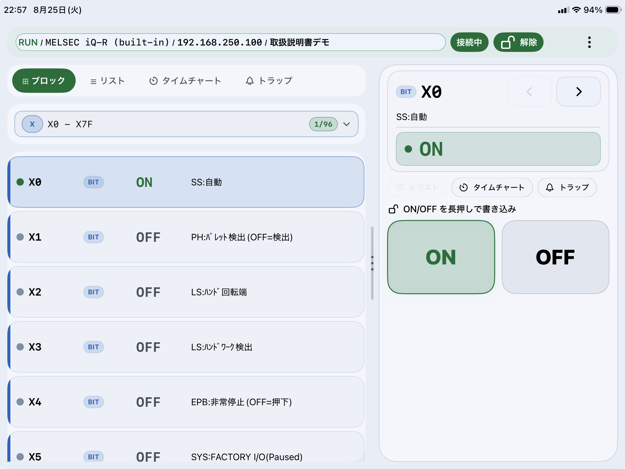This screenshot has width=625, height=469.
Task: Select the X3 ハンドワーク検出 row
Action: pyautogui.click(x=186, y=347)
